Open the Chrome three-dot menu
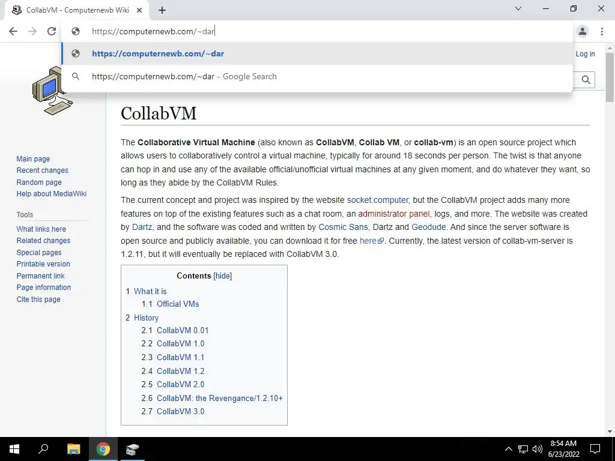This screenshot has width=615, height=461. (x=602, y=31)
